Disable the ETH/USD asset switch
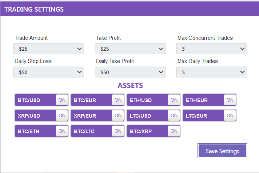Viewport: 259px width, 173px height. pos(174,100)
